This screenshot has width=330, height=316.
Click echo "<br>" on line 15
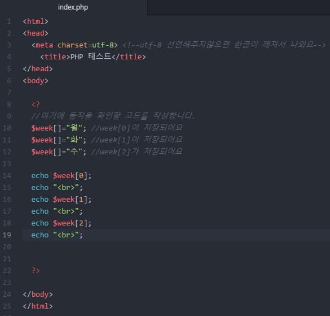[57, 188]
